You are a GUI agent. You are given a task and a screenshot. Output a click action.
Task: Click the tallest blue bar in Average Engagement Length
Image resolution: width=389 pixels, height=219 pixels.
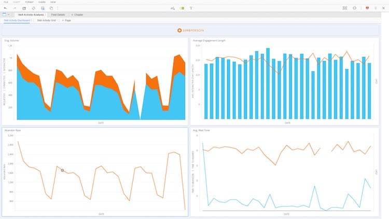point(268,84)
